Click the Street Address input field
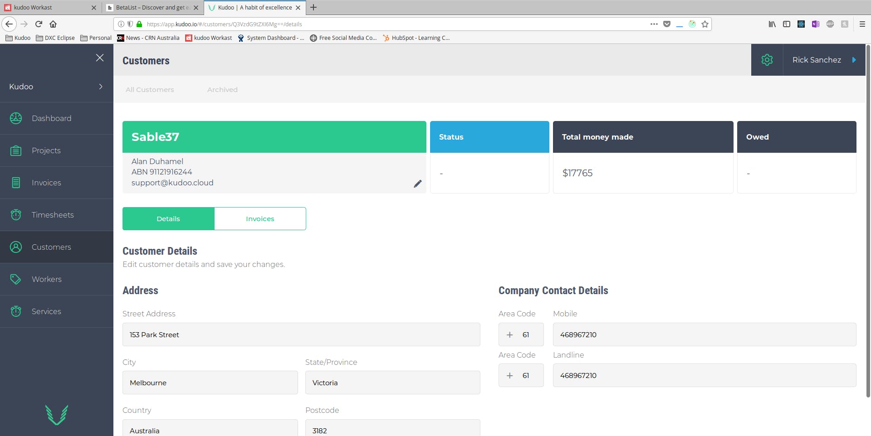The width and height of the screenshot is (871, 436). [301, 334]
